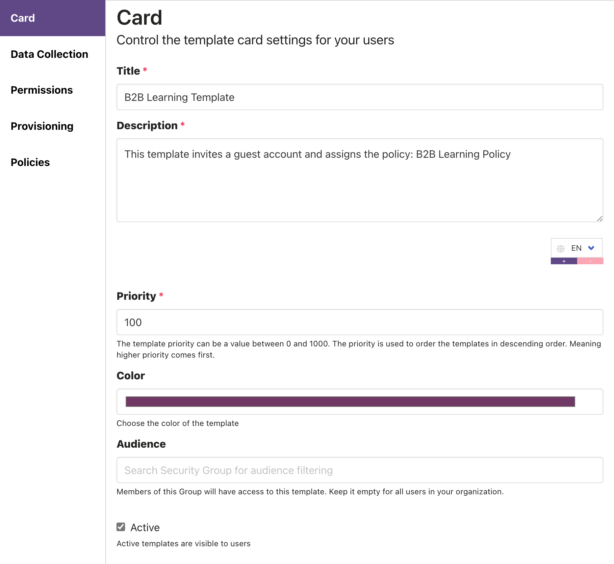614x564 pixels.
Task: Click the Title field label
Action: (x=128, y=71)
